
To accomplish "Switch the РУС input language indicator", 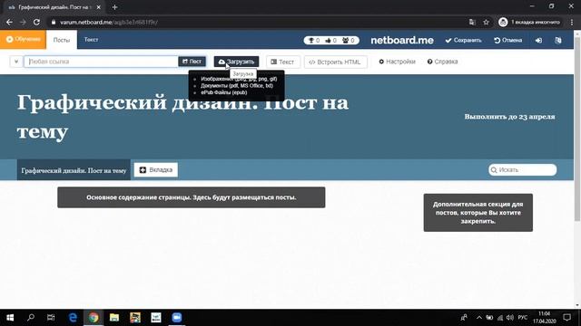I will coord(523,318).
